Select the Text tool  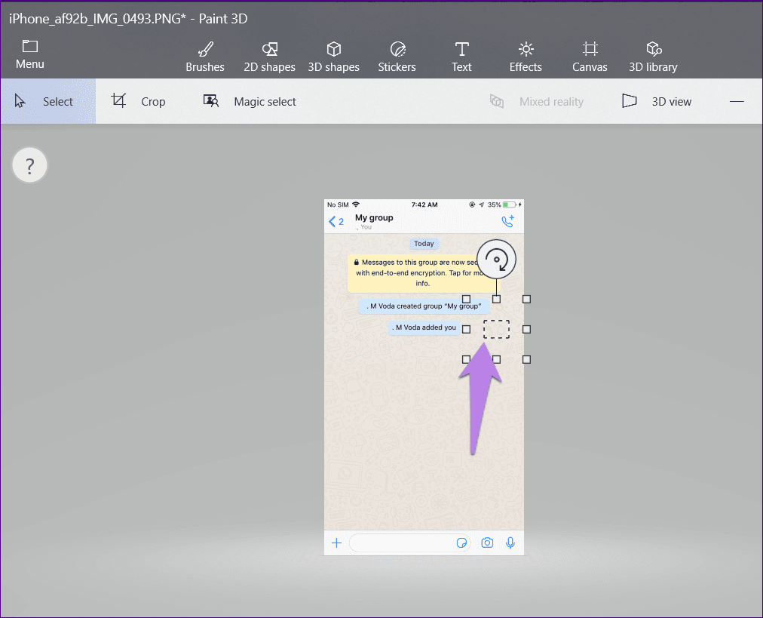(461, 57)
